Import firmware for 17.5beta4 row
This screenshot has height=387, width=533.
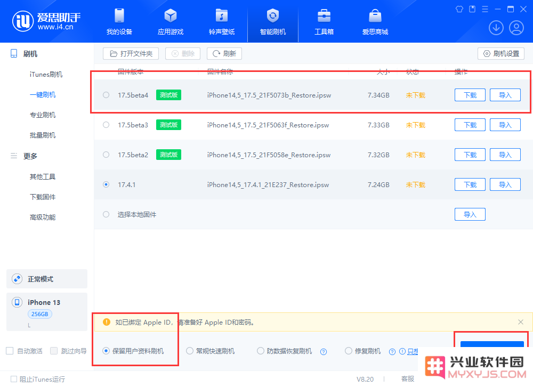click(x=505, y=95)
